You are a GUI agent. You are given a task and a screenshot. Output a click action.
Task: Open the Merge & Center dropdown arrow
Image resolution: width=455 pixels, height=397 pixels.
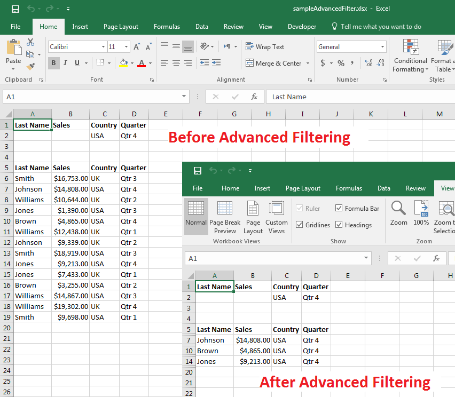[308, 63]
